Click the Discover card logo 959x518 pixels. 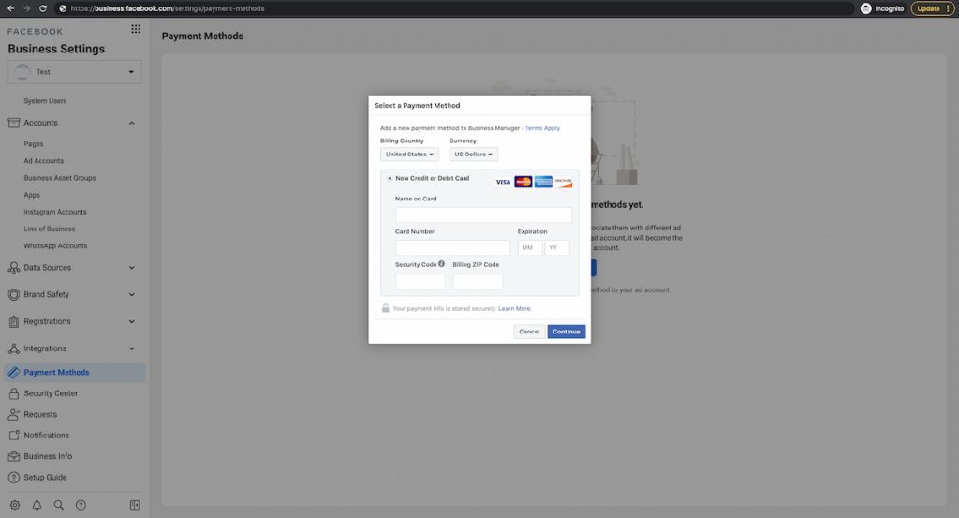(x=563, y=182)
